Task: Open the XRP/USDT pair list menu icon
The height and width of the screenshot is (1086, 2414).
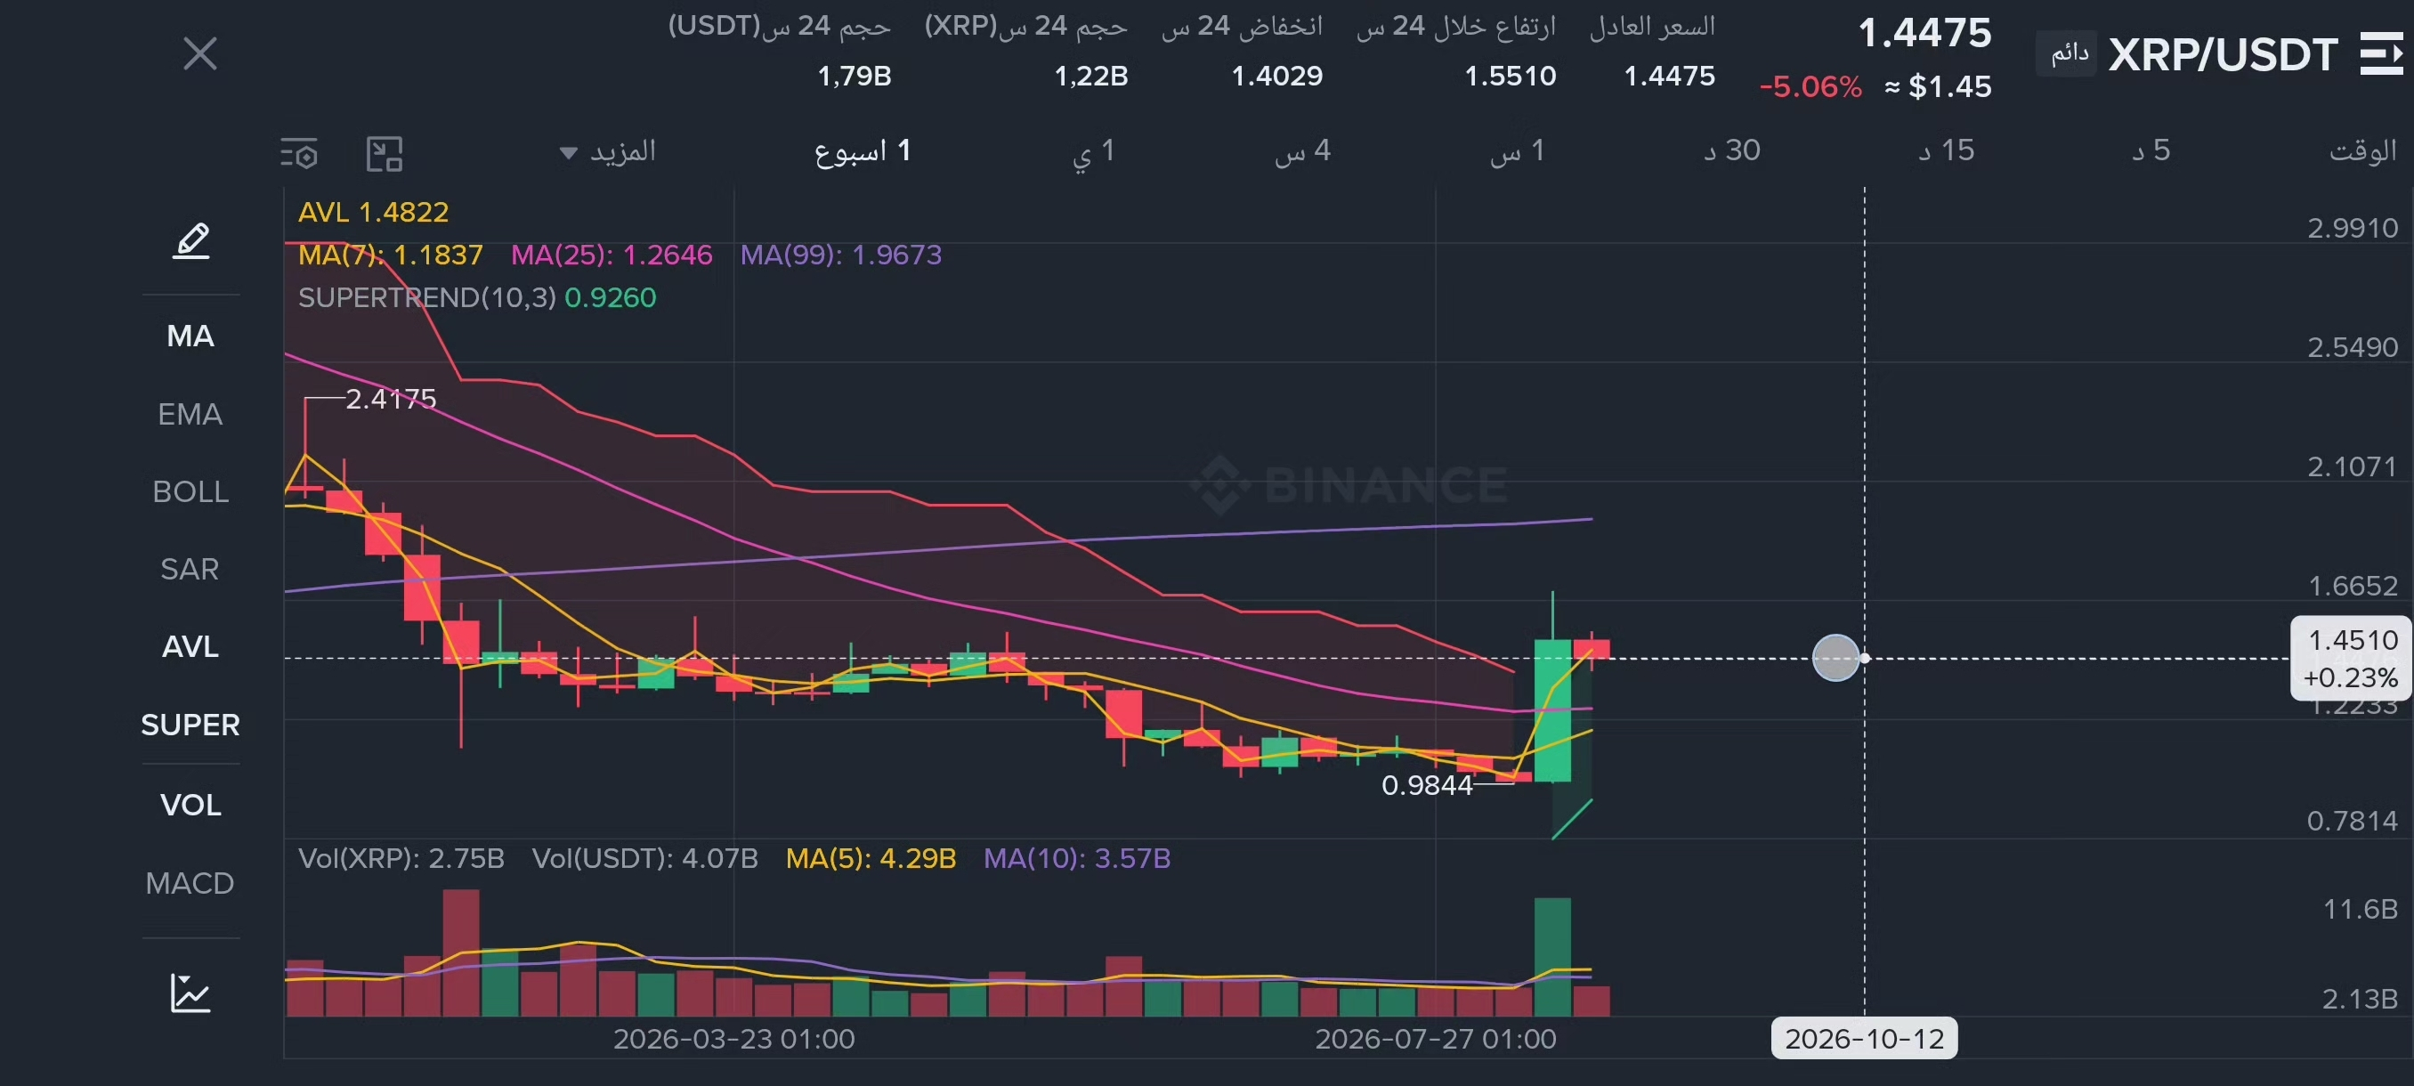Action: tap(2381, 53)
